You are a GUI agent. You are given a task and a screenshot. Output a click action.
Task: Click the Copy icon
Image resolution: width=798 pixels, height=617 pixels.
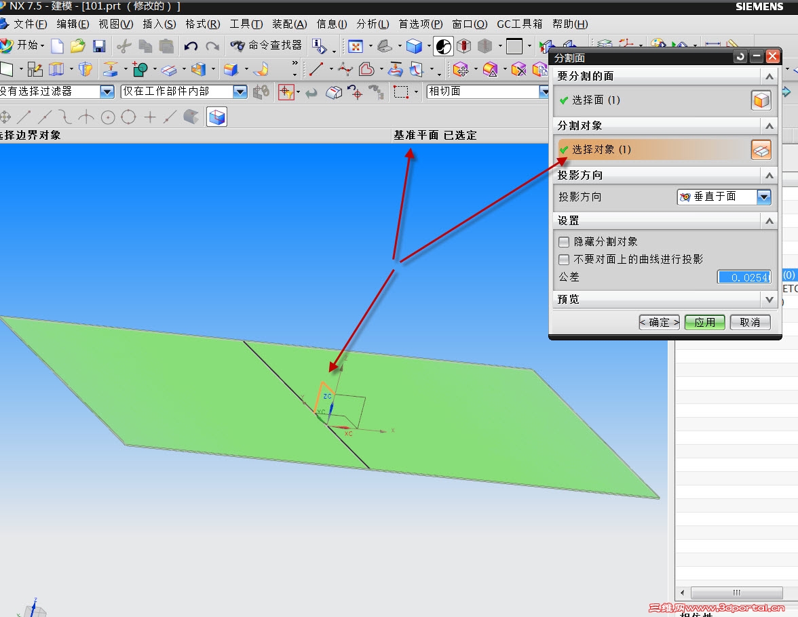(x=145, y=46)
